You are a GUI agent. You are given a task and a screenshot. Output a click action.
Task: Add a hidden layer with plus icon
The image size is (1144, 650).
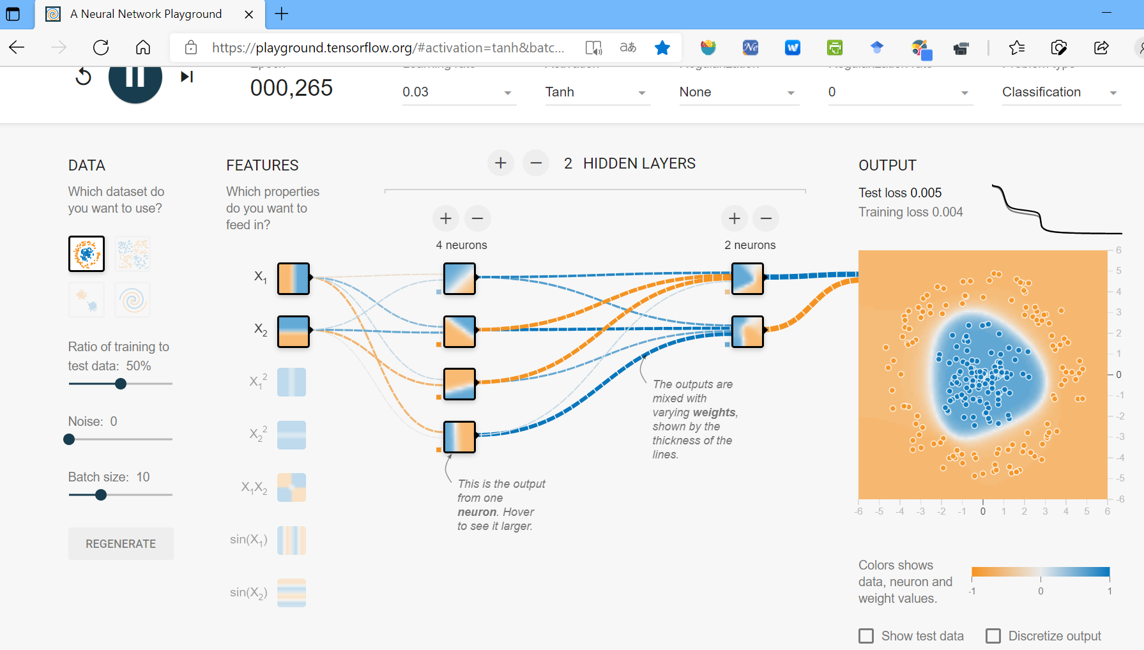[x=501, y=163]
